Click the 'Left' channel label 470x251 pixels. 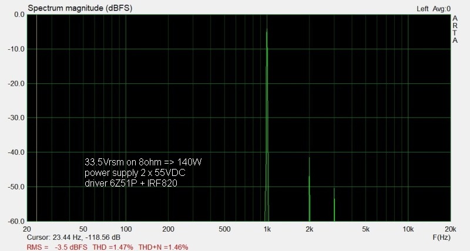(422, 9)
